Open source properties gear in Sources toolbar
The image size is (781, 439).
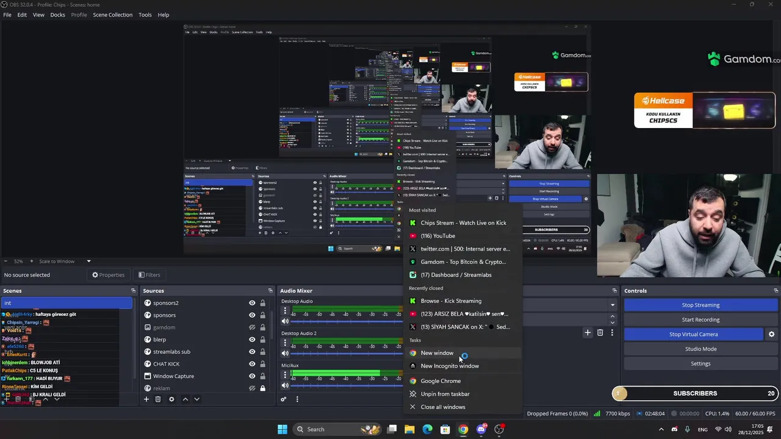(171, 399)
